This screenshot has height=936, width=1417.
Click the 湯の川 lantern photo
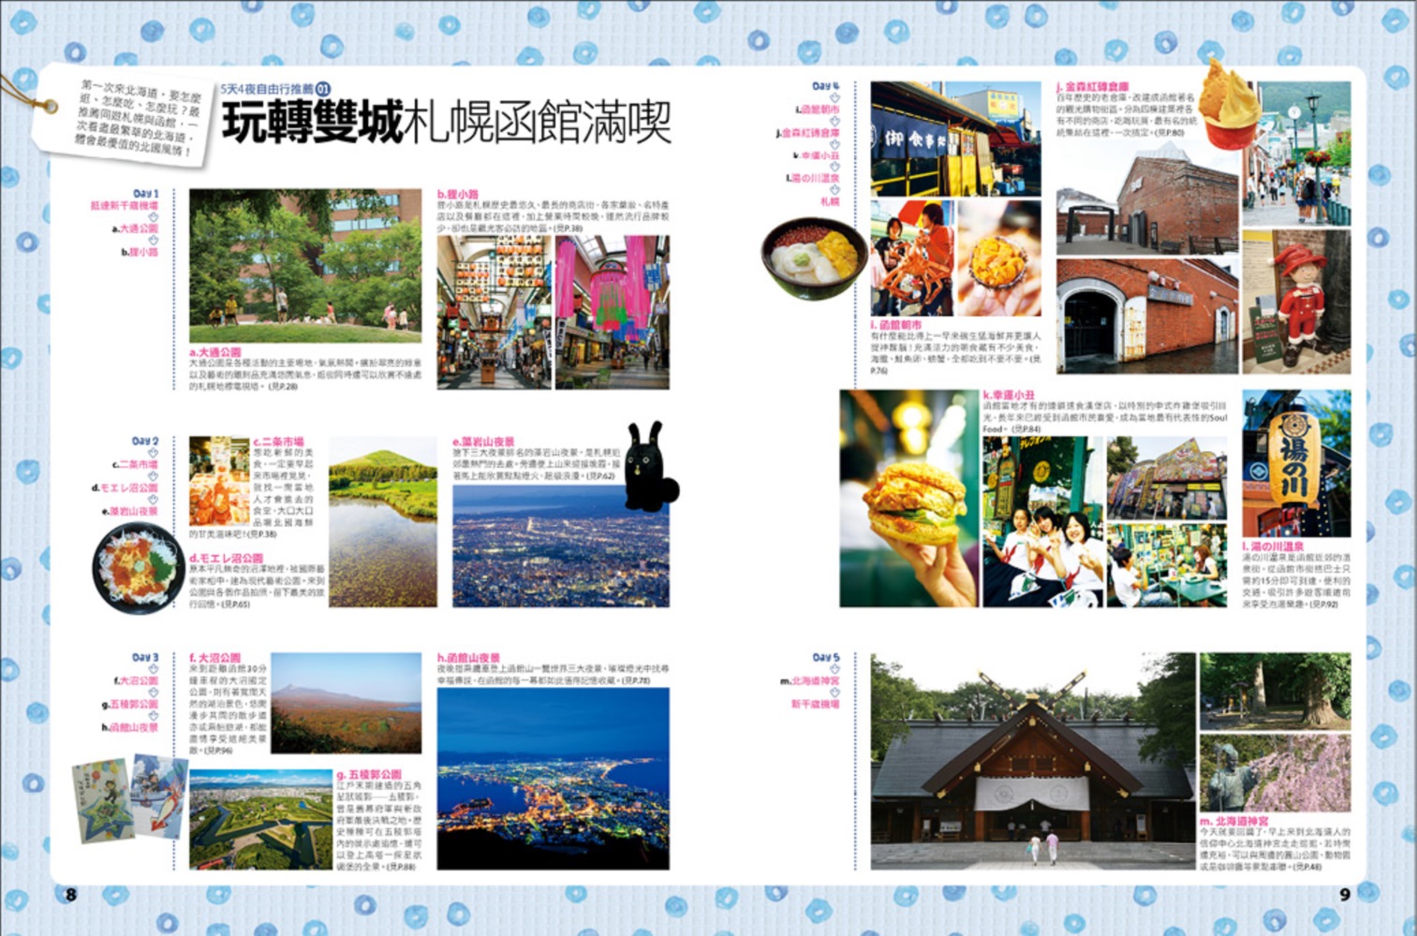[x=1296, y=463]
